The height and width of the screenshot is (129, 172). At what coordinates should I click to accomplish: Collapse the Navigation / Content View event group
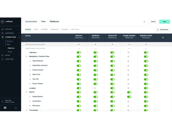[x=26, y=56]
